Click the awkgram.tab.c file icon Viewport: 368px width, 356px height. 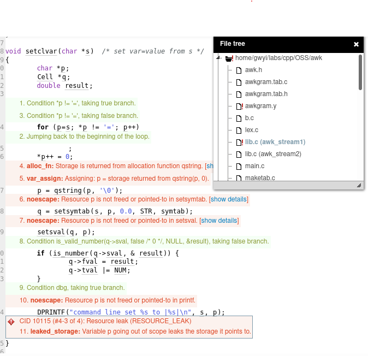click(239, 82)
